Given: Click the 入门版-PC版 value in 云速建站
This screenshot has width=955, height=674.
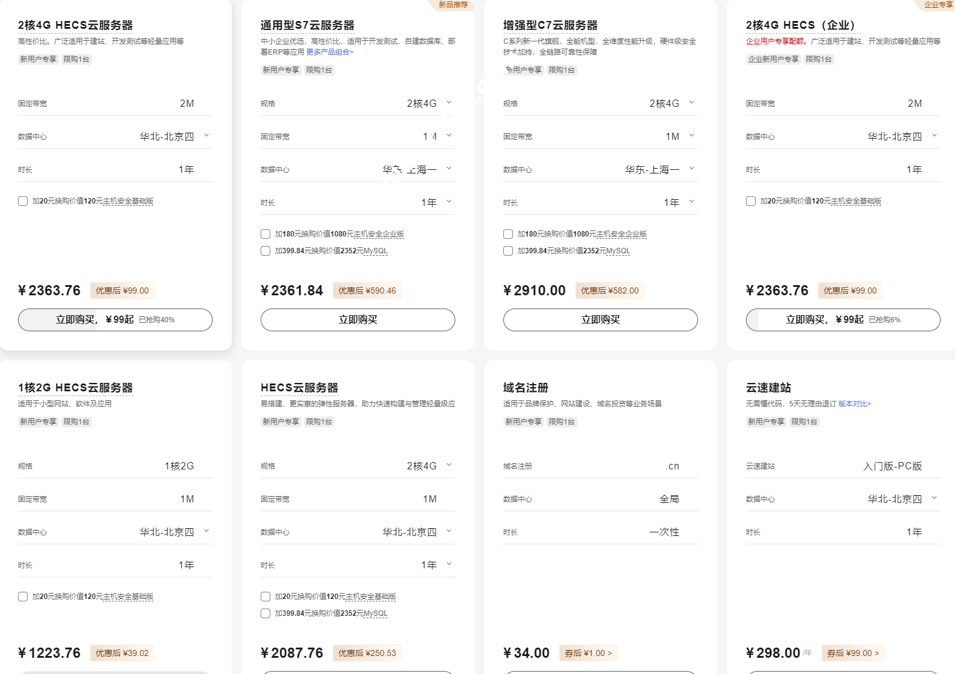Looking at the screenshot, I should click(x=893, y=466).
